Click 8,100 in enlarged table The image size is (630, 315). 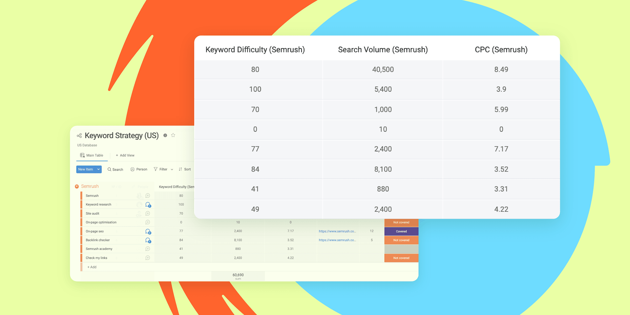click(383, 169)
